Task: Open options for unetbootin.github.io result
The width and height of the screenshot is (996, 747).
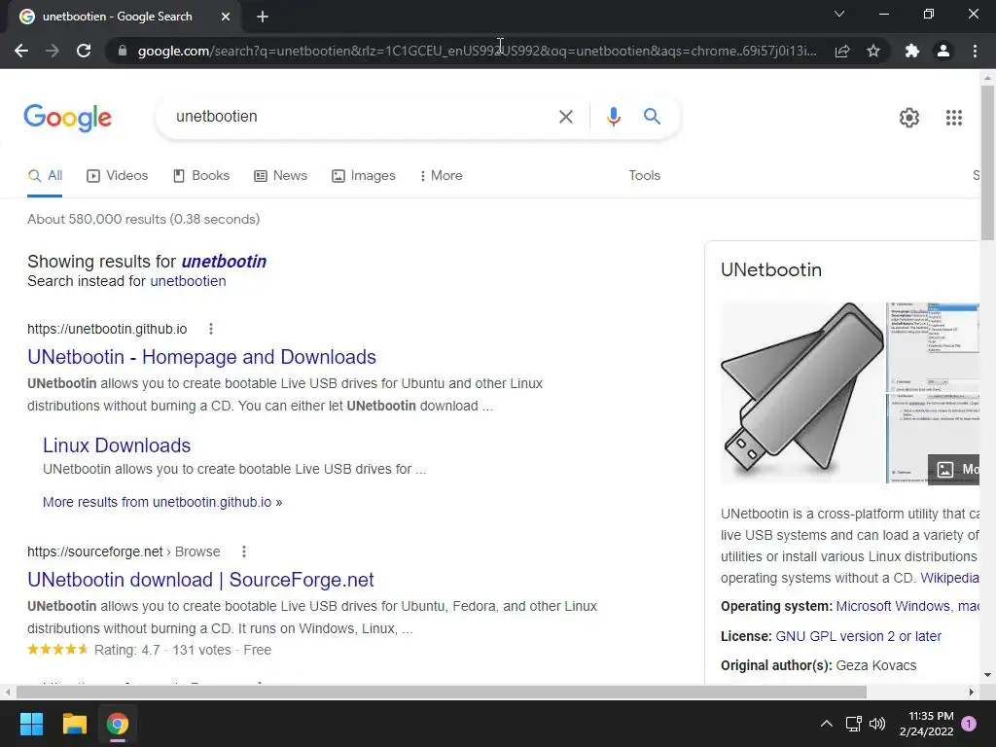Action: [x=211, y=329]
